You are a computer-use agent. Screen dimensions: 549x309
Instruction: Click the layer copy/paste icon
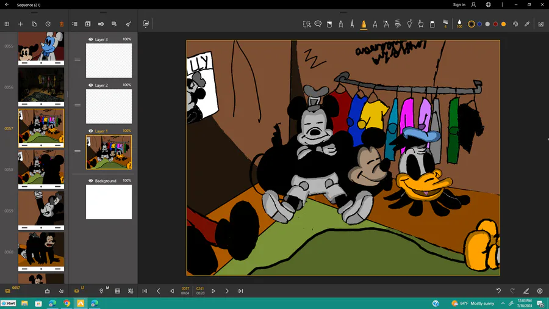114,24
